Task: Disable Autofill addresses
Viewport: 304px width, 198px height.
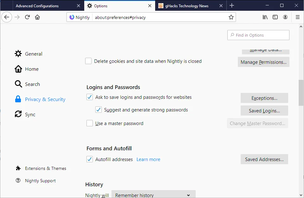Action: click(x=90, y=159)
